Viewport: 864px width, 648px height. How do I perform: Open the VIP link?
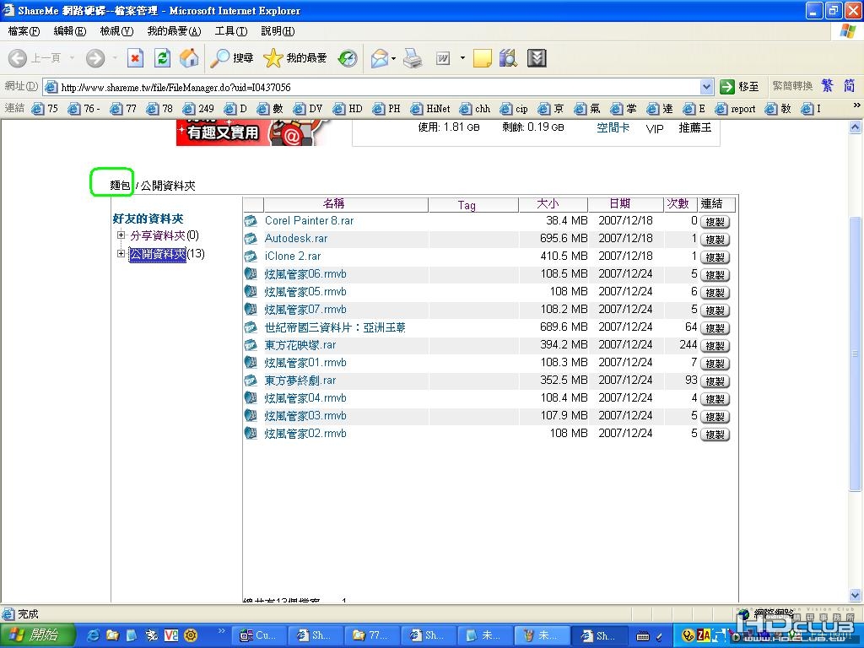655,129
